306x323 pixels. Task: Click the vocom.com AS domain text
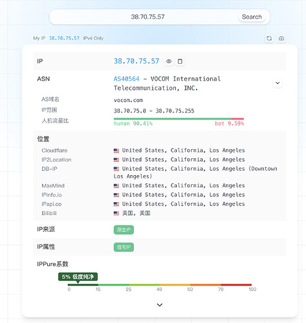pos(128,100)
